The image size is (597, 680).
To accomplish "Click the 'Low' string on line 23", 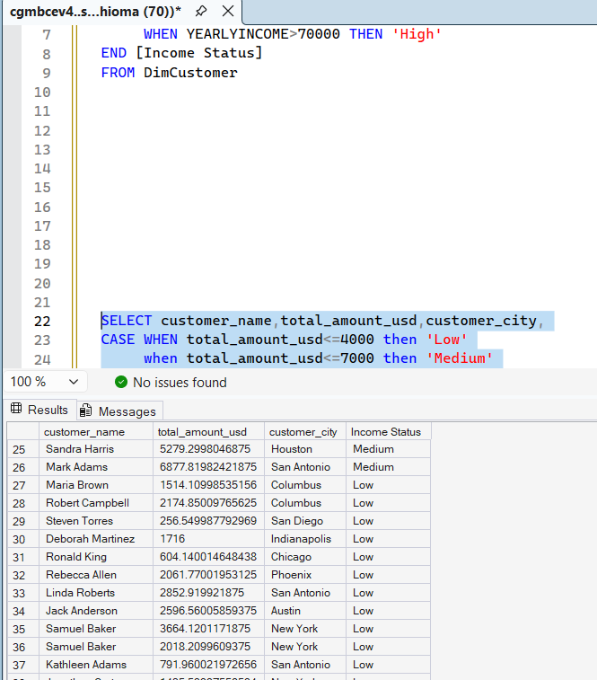I will tap(446, 340).
